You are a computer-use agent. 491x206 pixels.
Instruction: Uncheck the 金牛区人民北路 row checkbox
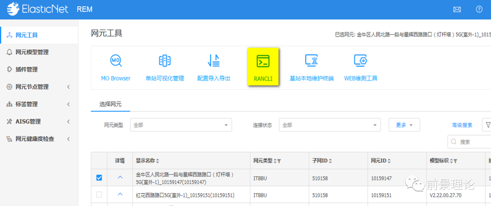(x=99, y=178)
